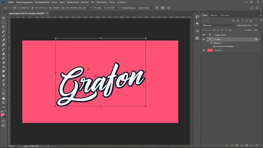Toggle visibility of the stroke effect
The height and width of the screenshot is (148, 263).
point(215,46)
